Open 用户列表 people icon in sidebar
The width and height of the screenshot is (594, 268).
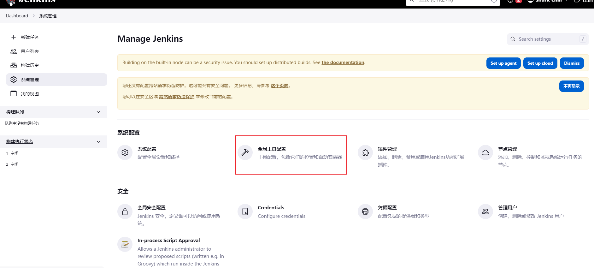[14, 51]
